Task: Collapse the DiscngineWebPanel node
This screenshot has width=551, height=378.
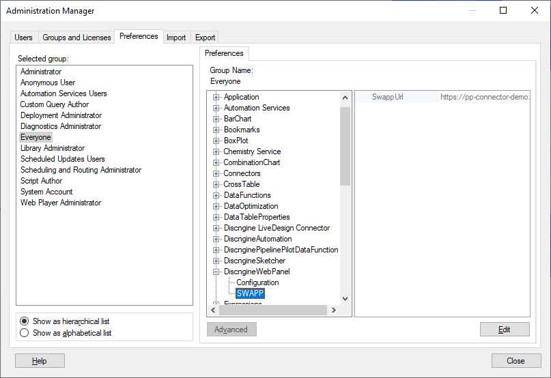Action: 216,272
